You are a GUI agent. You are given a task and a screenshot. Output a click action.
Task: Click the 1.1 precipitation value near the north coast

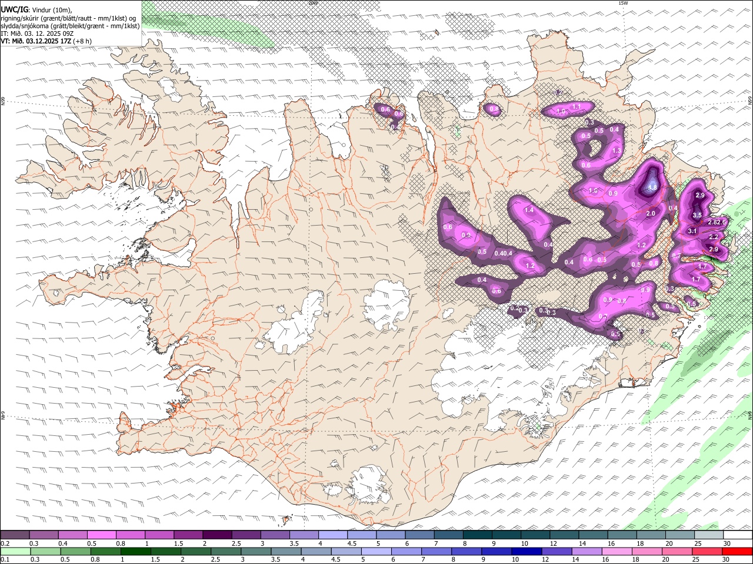pyautogui.click(x=577, y=107)
